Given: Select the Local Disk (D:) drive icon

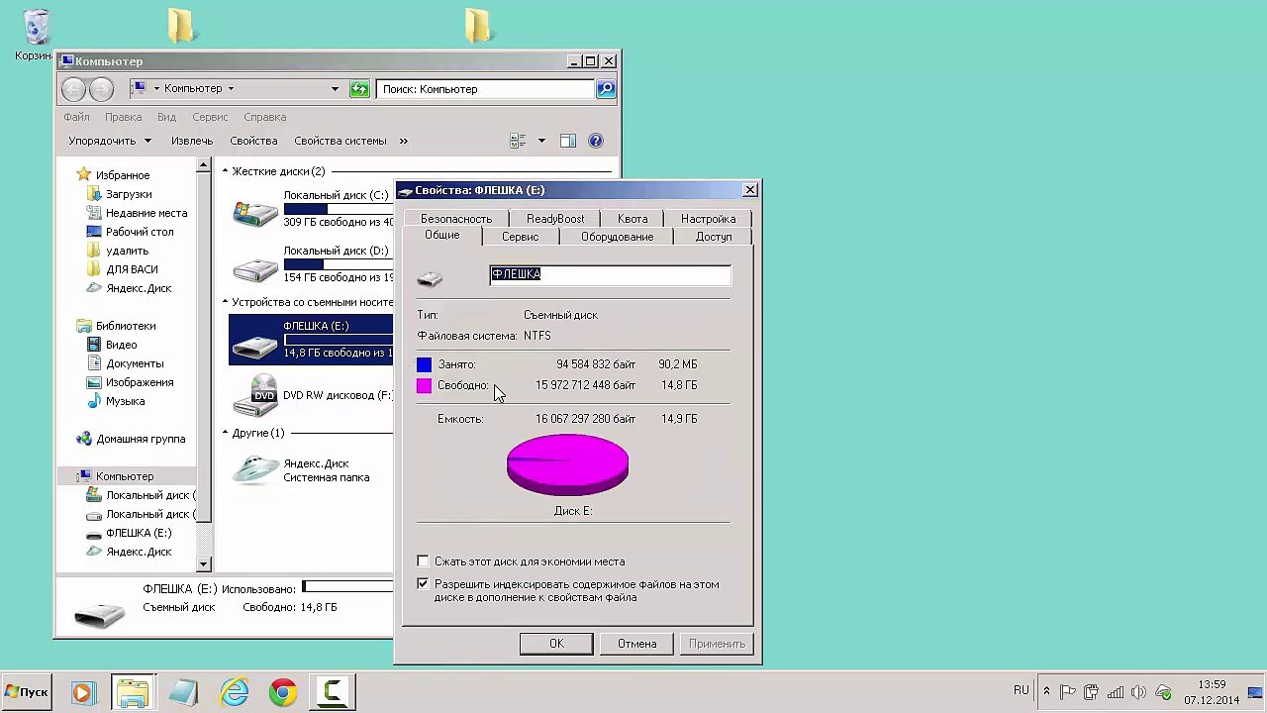Looking at the screenshot, I should (254, 267).
